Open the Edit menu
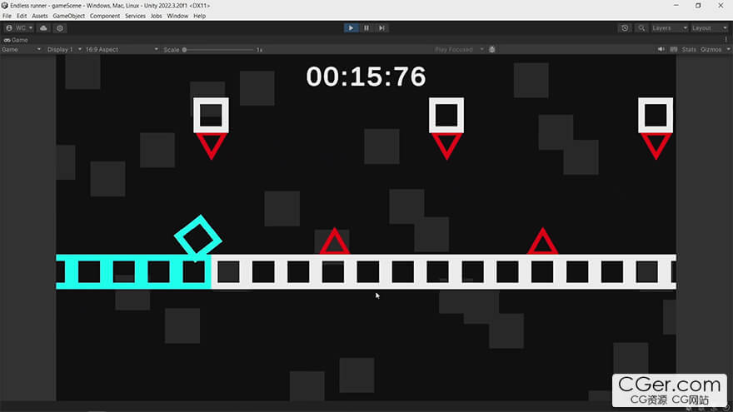 (x=22, y=16)
